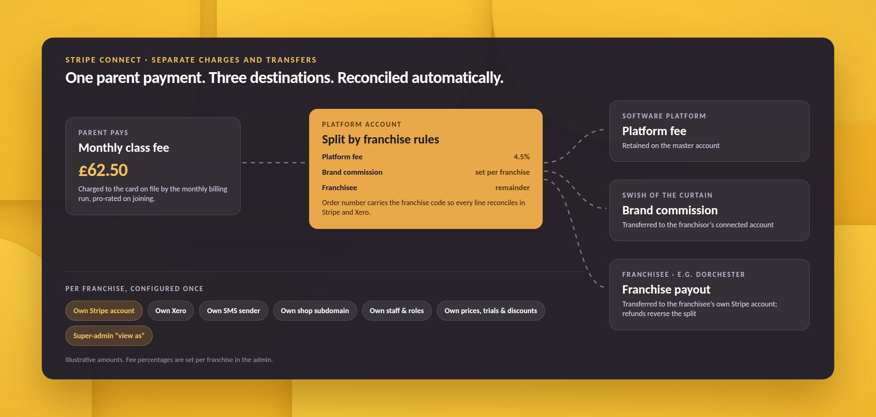Screen dimensions: 876x417
Task: Open the Parent Pays monthly class fee card
Action: click(x=153, y=166)
